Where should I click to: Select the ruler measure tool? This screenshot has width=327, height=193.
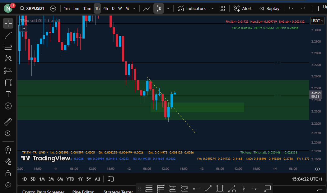(x=8, y=122)
